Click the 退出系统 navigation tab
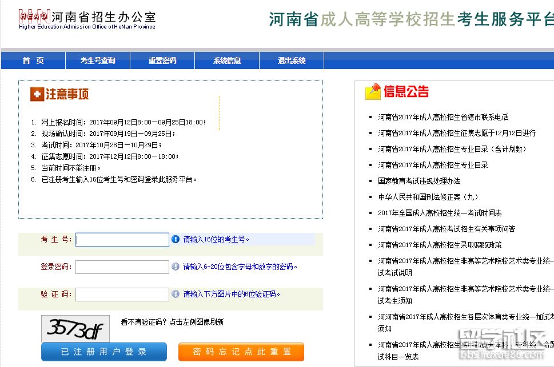Image resolution: width=554 pixels, height=367 pixels. point(292,61)
